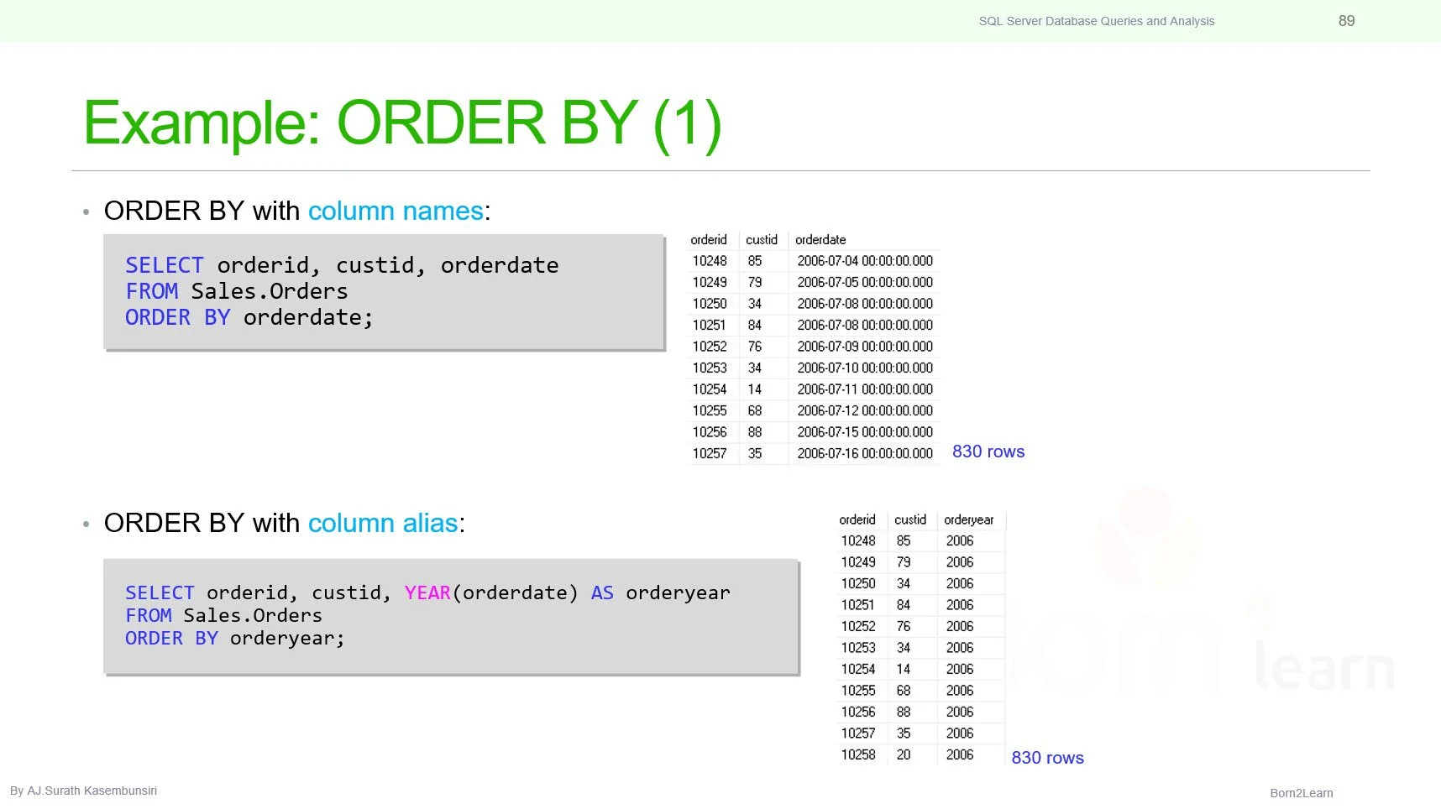Click the 'orderdate' column header in first table
The height and width of the screenshot is (809, 1441).
[x=820, y=240]
